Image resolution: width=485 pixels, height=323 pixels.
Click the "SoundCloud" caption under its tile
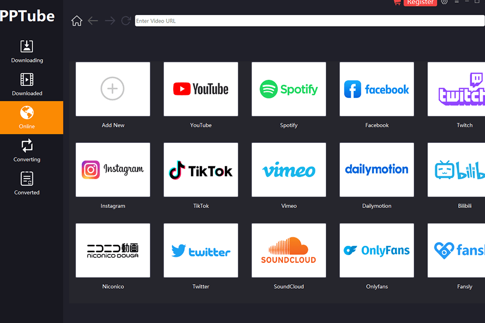tap(288, 287)
